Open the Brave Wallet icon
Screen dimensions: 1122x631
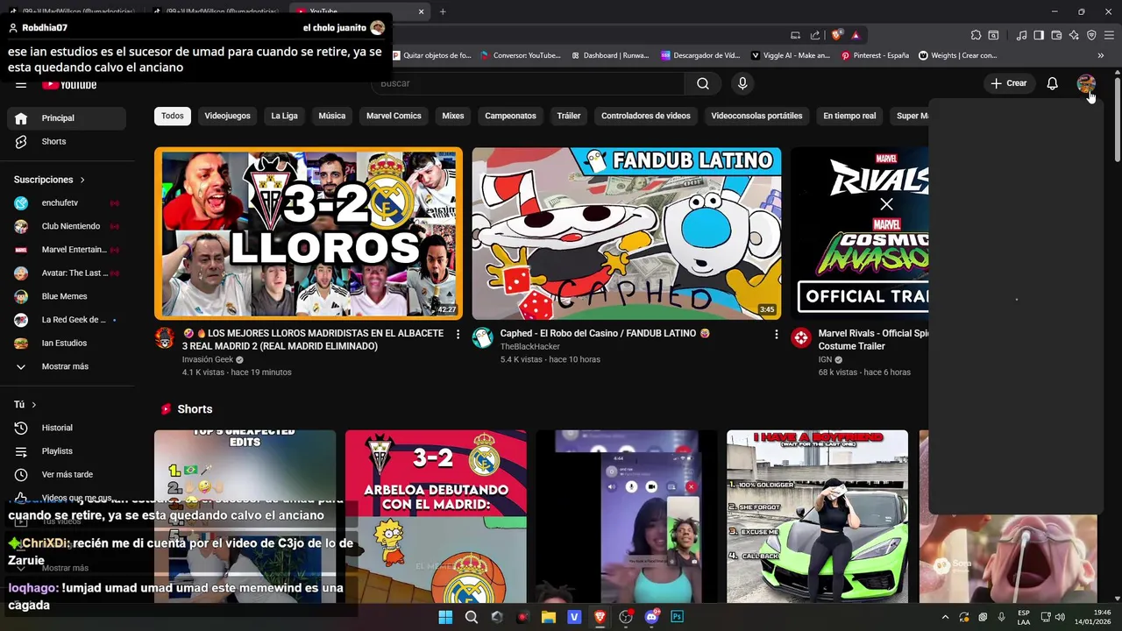[1056, 35]
